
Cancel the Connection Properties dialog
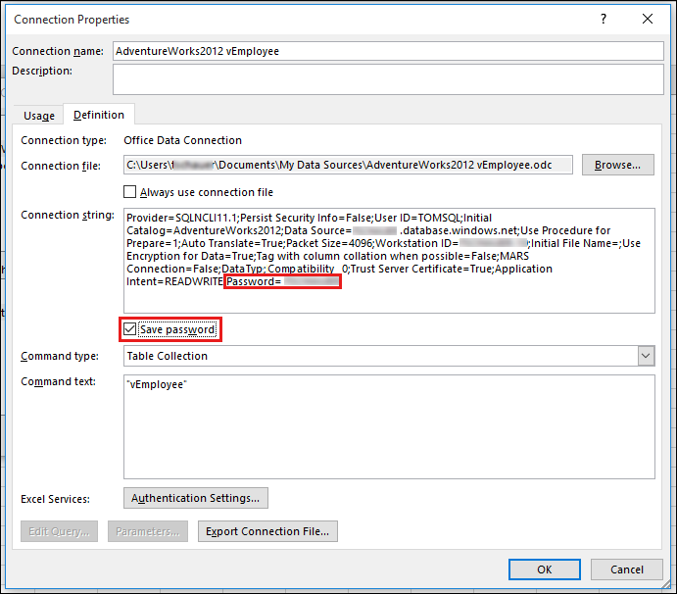pyautogui.click(x=627, y=569)
